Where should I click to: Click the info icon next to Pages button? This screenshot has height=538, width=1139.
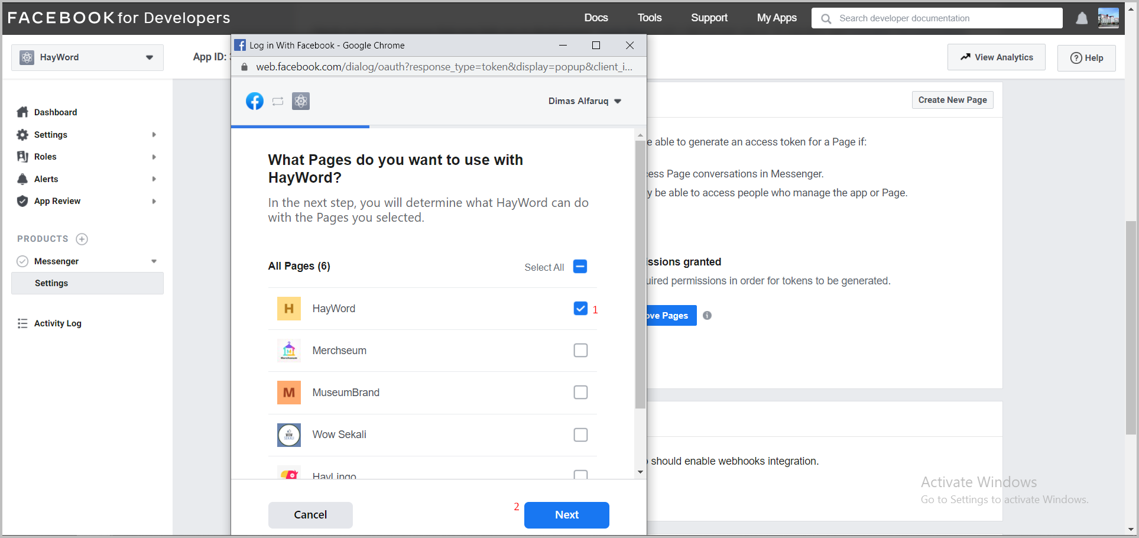click(x=708, y=316)
